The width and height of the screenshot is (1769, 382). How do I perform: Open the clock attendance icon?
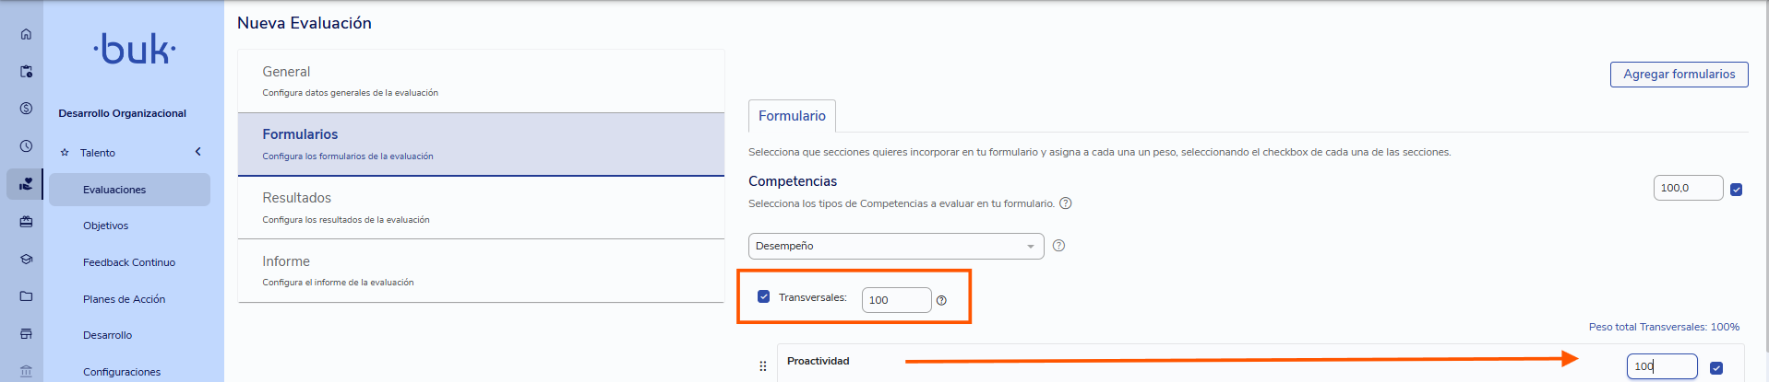pyautogui.click(x=26, y=146)
